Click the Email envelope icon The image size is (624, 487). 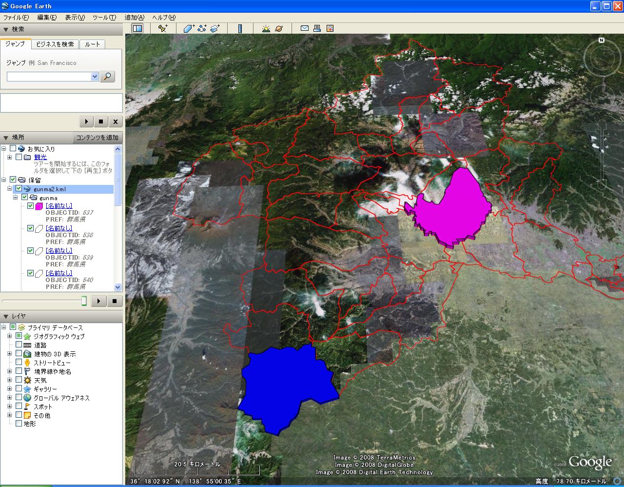[304, 28]
